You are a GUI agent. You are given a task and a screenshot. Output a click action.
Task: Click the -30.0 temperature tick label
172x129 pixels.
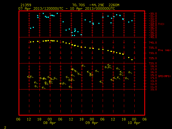tap(153, 14)
